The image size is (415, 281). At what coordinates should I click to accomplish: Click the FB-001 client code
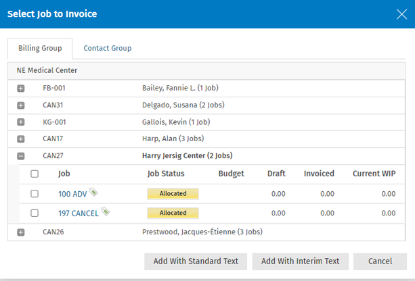click(x=54, y=88)
